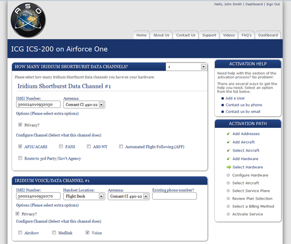Click the Add a User link
The image size is (291, 244).
point(235,98)
